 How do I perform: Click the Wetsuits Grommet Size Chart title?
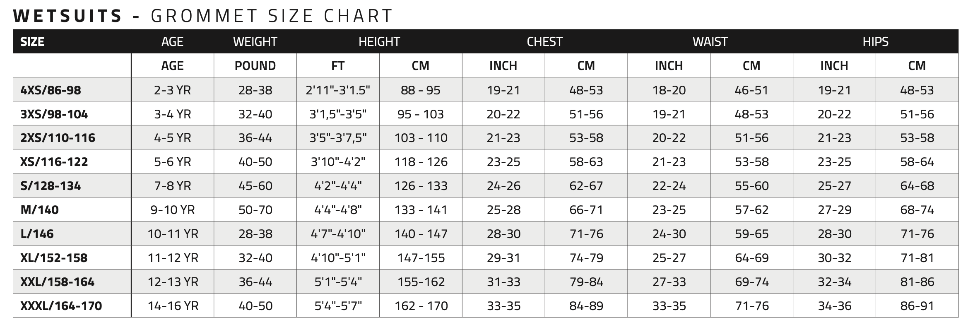coord(203,16)
